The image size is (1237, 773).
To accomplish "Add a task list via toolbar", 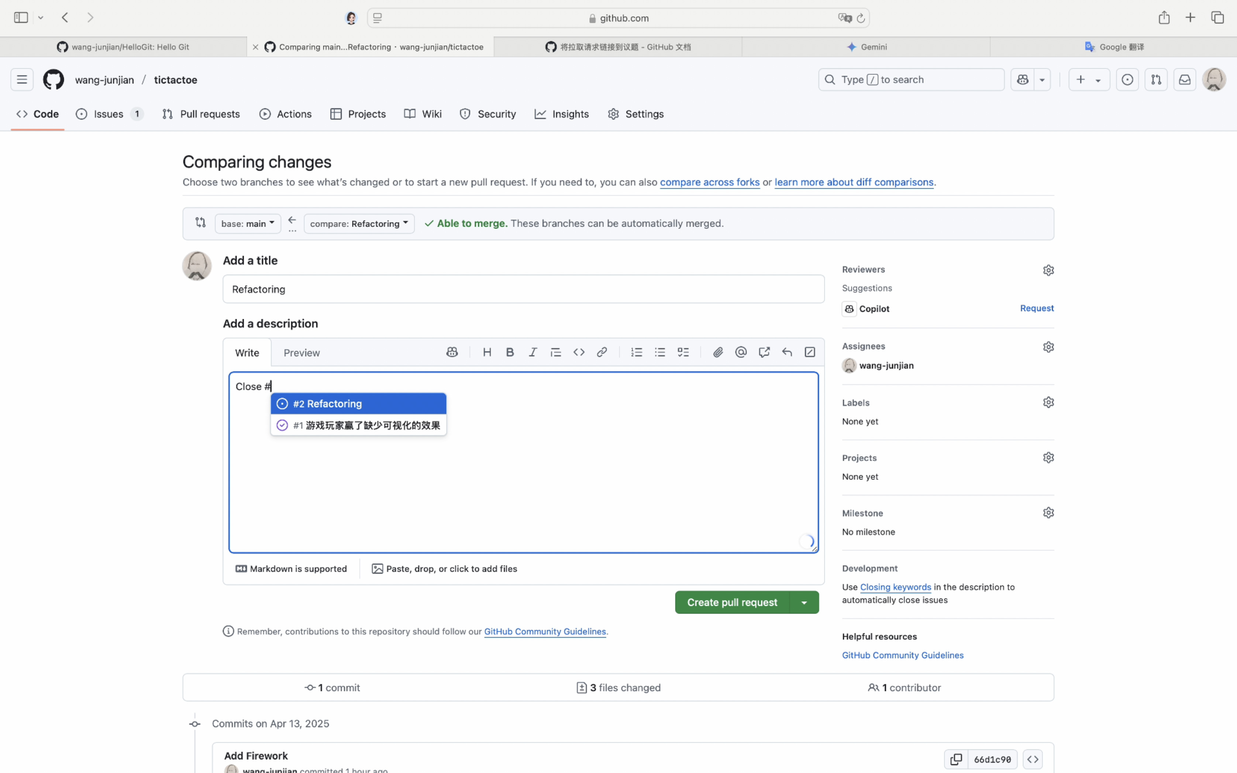I will (x=683, y=352).
